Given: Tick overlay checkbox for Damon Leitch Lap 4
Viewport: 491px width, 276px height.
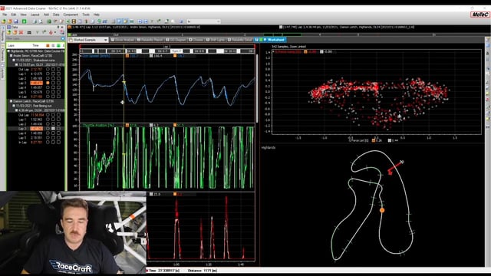Looking at the screenshot, I should pos(53,133).
